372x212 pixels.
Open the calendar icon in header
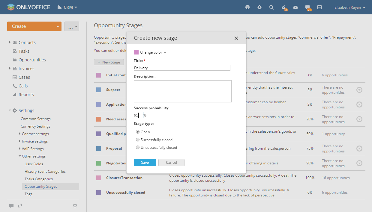coord(319,7)
